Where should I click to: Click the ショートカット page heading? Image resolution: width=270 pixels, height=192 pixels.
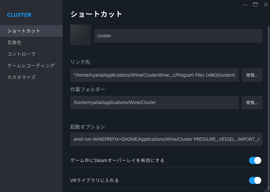96,14
